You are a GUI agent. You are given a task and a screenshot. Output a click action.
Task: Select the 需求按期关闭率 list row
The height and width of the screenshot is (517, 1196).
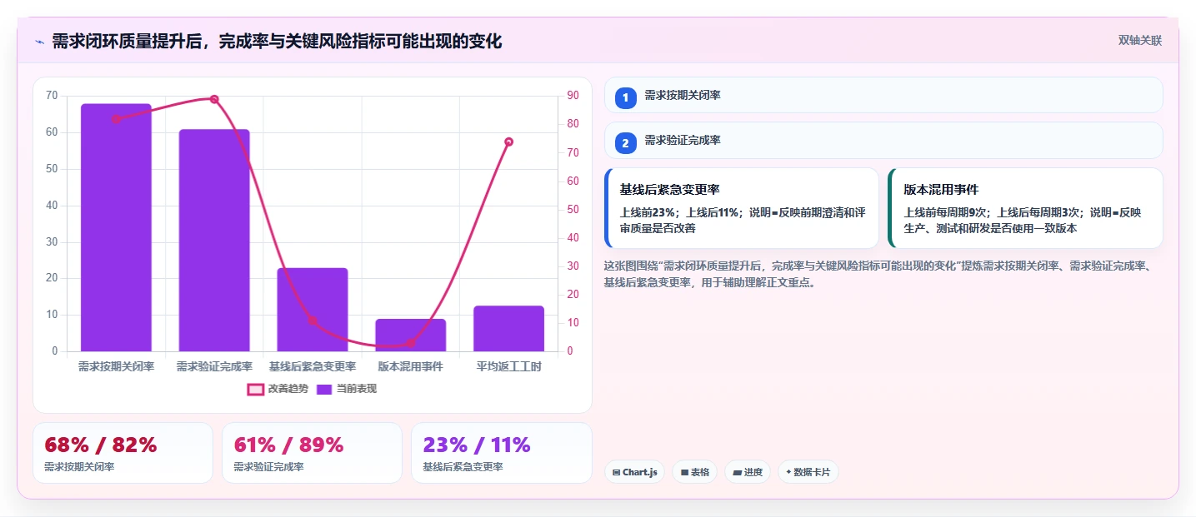(883, 95)
